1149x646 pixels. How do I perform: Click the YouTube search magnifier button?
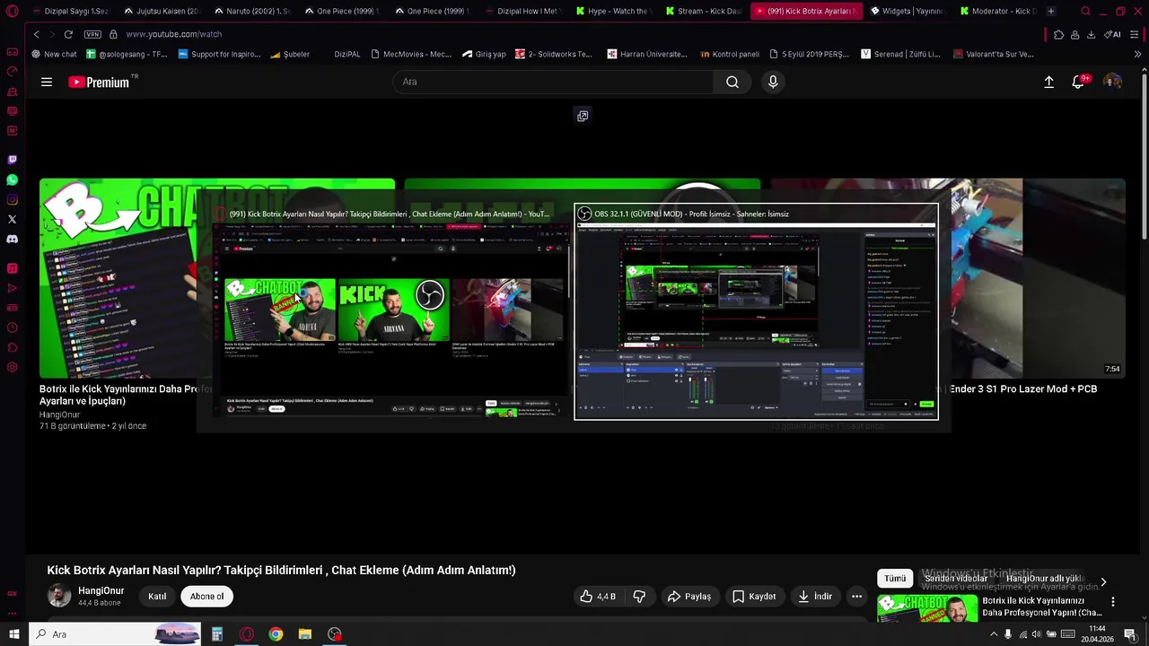coord(732,82)
